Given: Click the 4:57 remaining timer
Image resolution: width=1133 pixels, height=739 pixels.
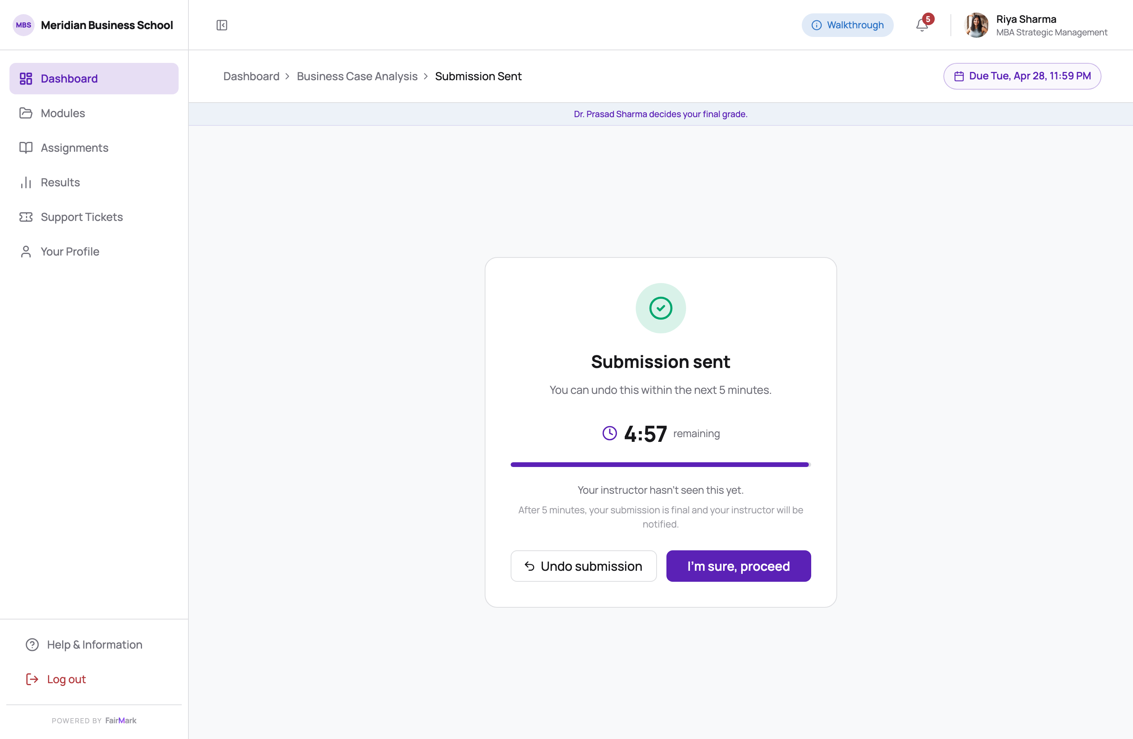Looking at the screenshot, I should [x=661, y=433].
